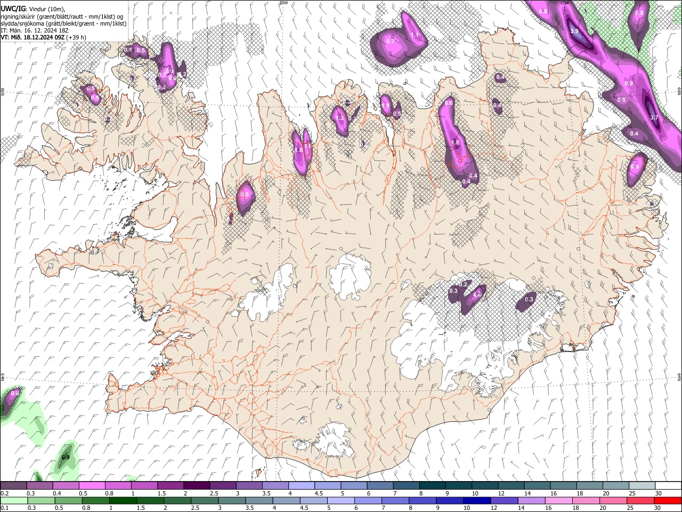
Task: Click the initial time 'IT: Mán. 16. 12. 2024 18Z'
Action: click(x=34, y=30)
